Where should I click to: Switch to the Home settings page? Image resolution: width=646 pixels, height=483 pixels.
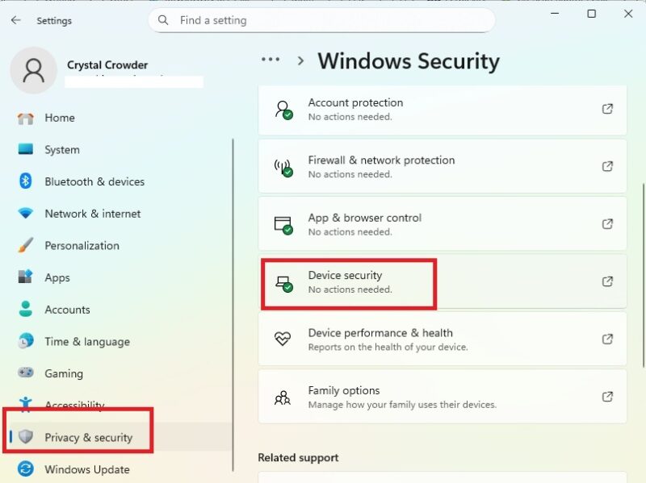pyautogui.click(x=59, y=118)
